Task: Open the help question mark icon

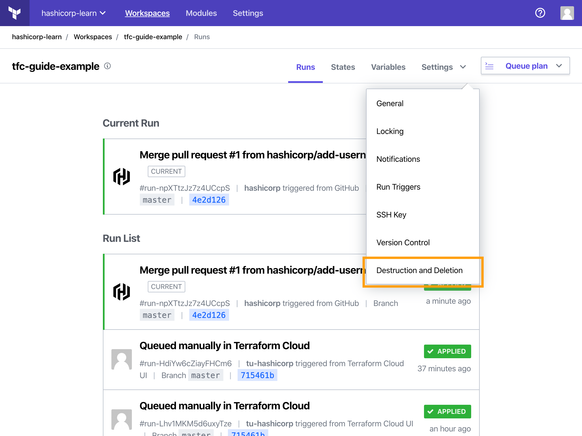Action: pyautogui.click(x=540, y=13)
